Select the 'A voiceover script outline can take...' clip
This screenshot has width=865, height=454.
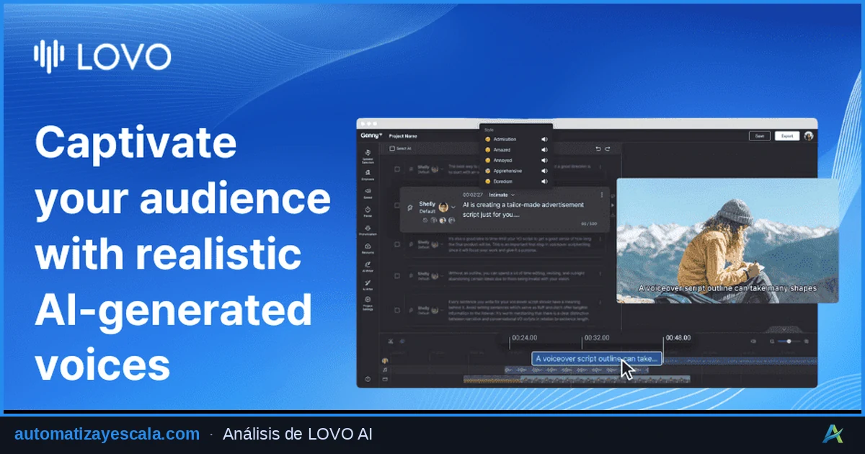(596, 358)
